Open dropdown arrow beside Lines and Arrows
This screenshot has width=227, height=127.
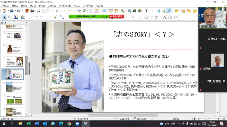(51, 17)
